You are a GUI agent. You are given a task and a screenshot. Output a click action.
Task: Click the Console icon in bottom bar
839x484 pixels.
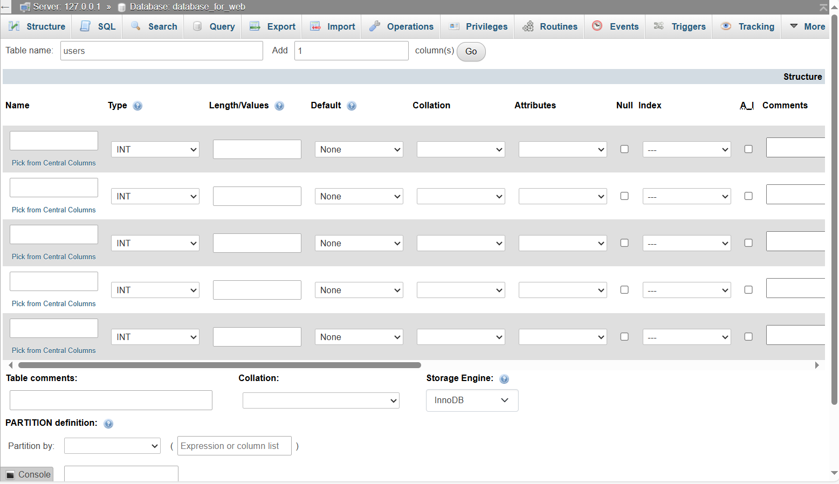pyautogui.click(x=10, y=475)
